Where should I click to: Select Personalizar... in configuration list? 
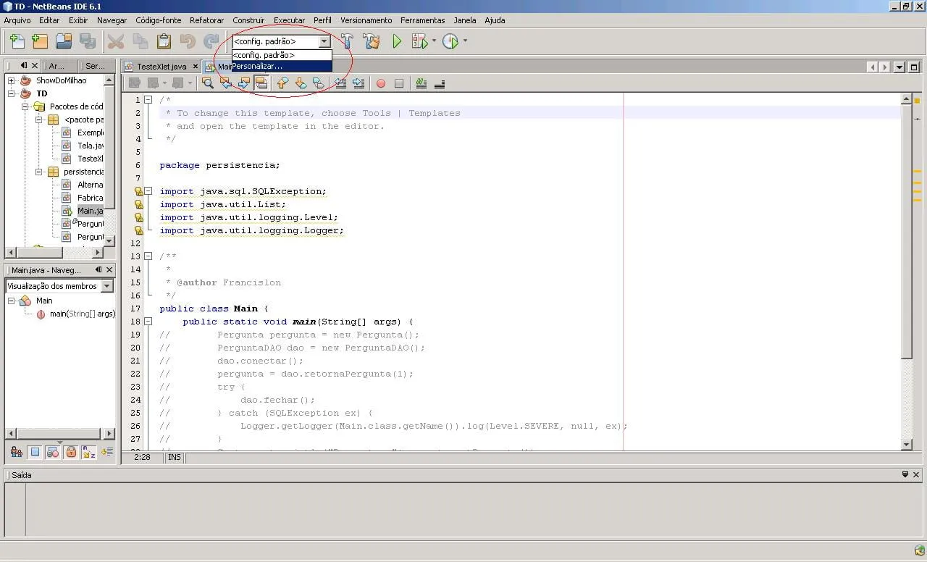258,67
